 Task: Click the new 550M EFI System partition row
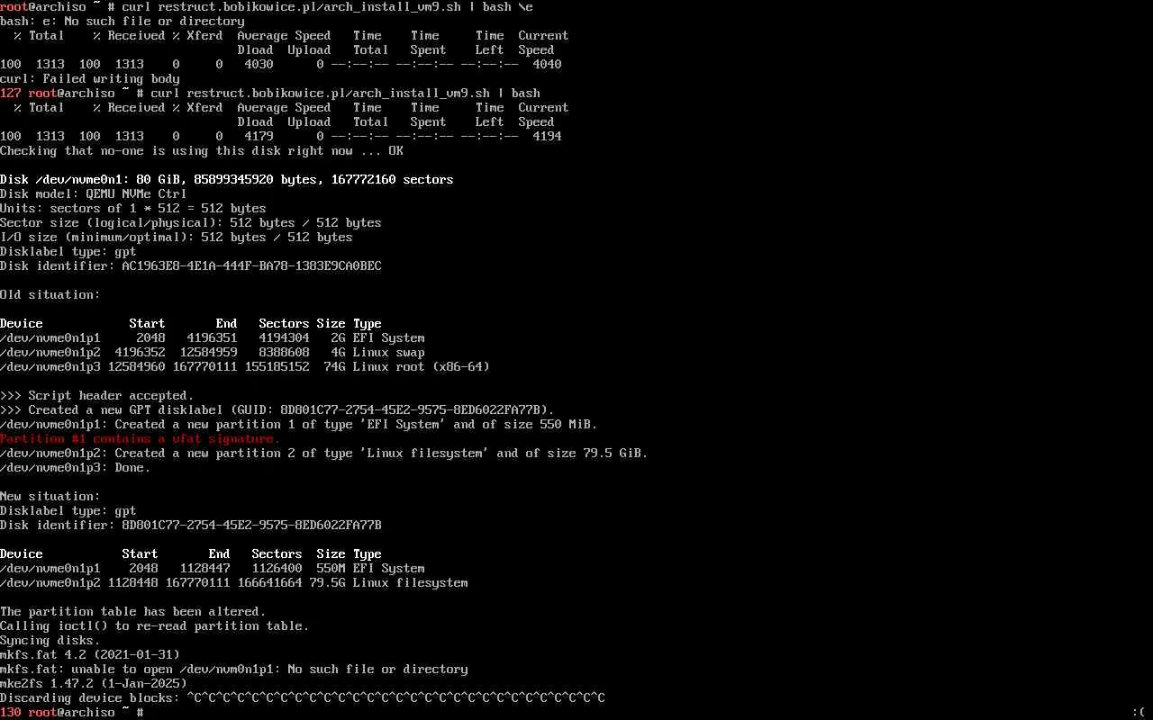tap(213, 568)
